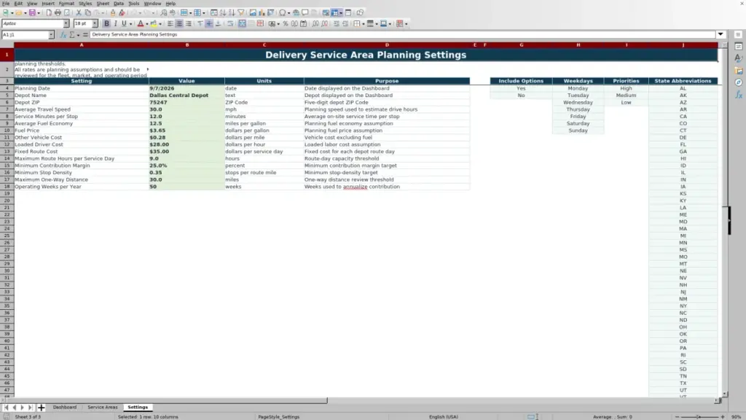Viewport: 746px width, 420px height.
Task: Click the Merge and Center Cells icon
Action: (x=242, y=23)
